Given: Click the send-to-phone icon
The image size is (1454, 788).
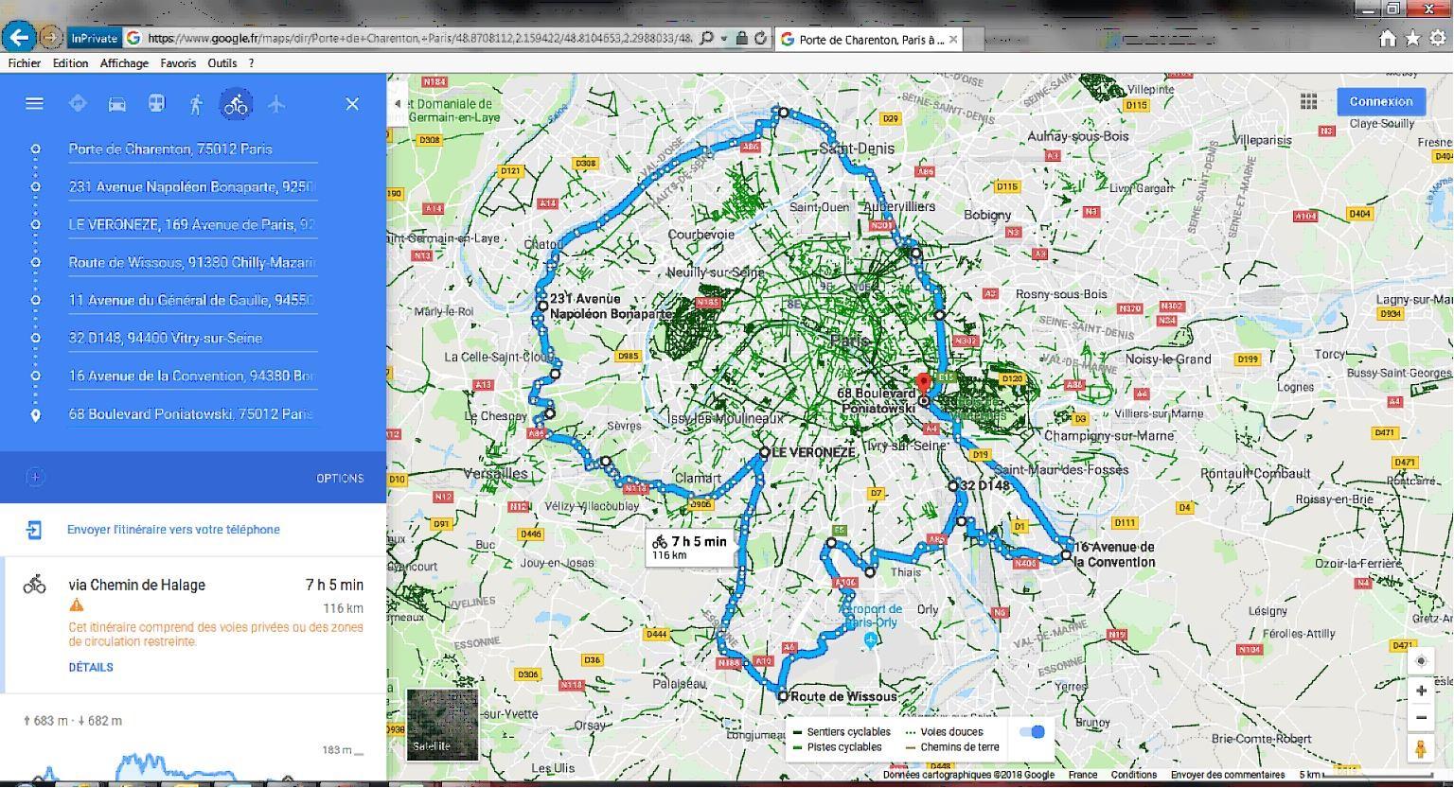Looking at the screenshot, I should 33,530.
